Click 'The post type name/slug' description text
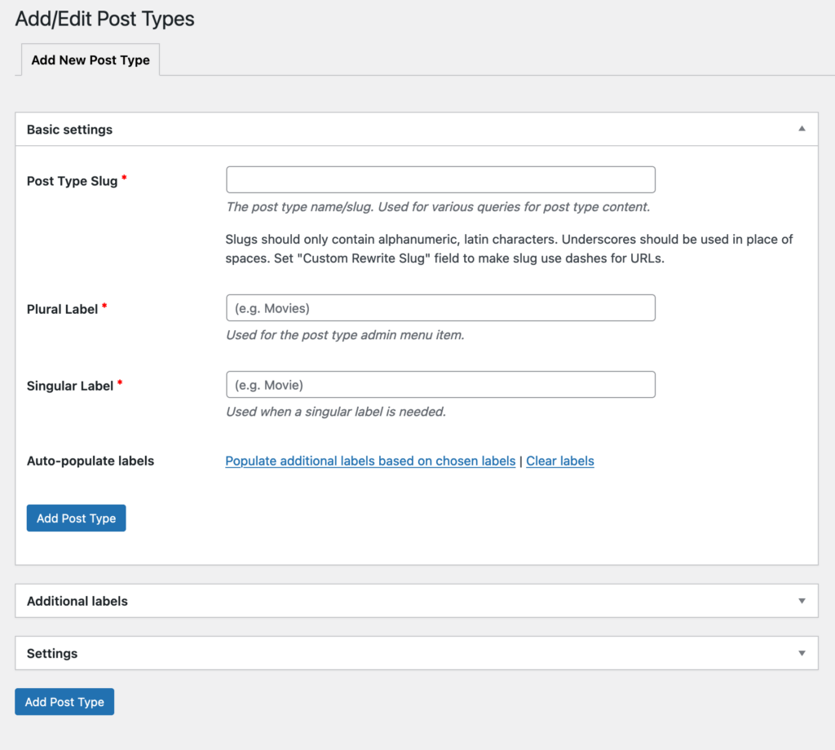Image resolution: width=835 pixels, height=750 pixels. [x=438, y=207]
